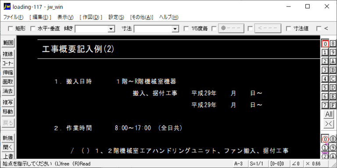The width and height of the screenshot is (337, 168).
Task: Open the 寸法 dropdown list
Action: 176,29
